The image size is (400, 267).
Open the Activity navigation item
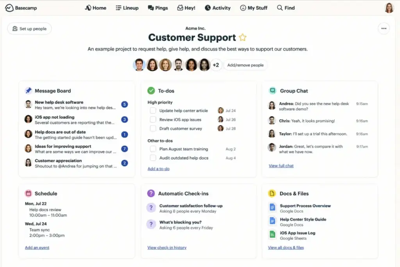click(x=218, y=8)
